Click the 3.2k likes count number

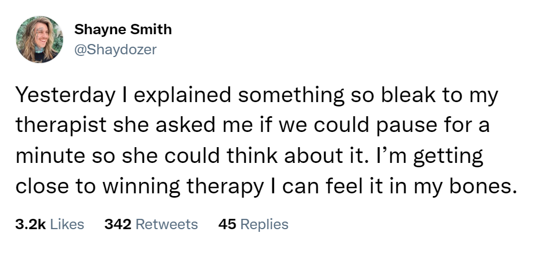tap(30, 224)
